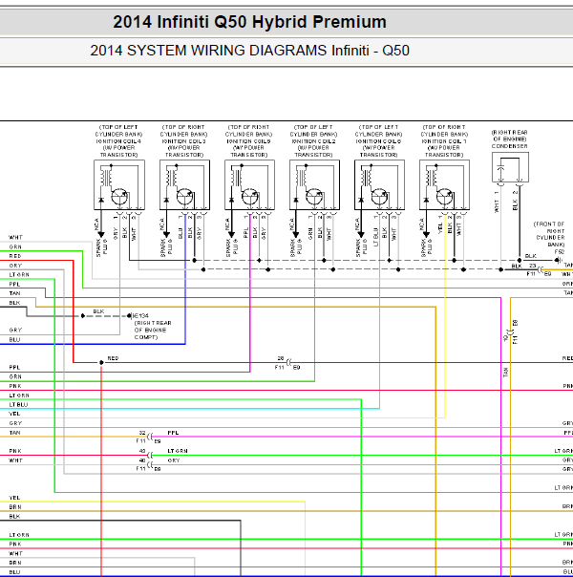
Task: Select the Ignition Coil 5 component box
Action: coord(249,184)
